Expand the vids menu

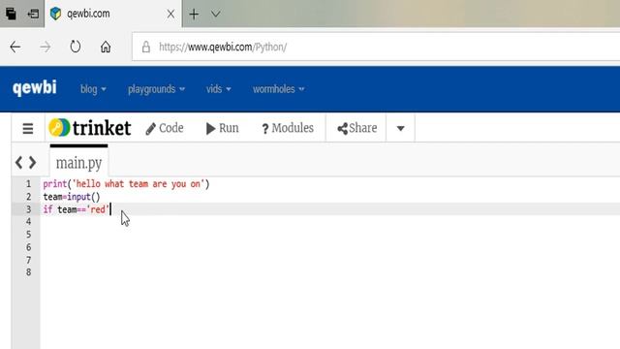218,89
